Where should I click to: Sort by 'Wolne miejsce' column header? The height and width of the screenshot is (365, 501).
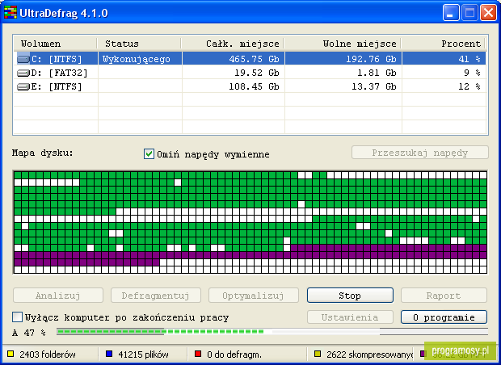pyautogui.click(x=343, y=44)
